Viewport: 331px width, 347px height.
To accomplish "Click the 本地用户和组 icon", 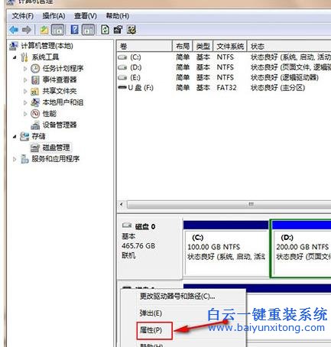I will pos(35,102).
